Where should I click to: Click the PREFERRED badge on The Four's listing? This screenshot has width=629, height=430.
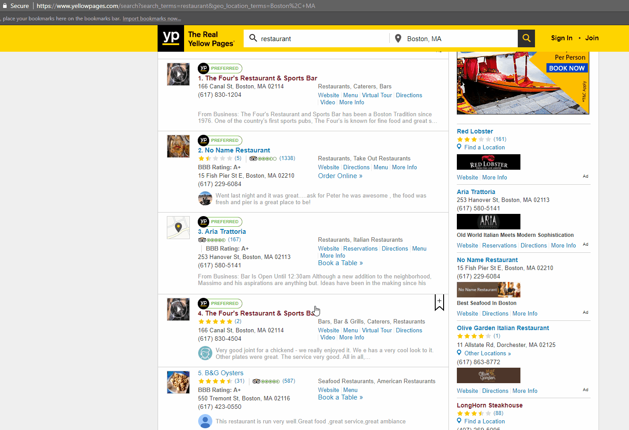click(220, 68)
